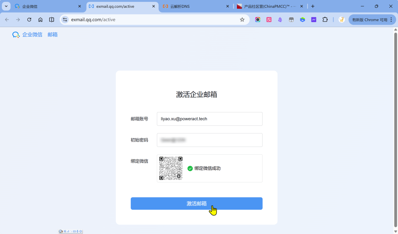The height and width of the screenshot is (234, 398).
Task: Click the 邮箱 link in page header
Action: (52, 35)
